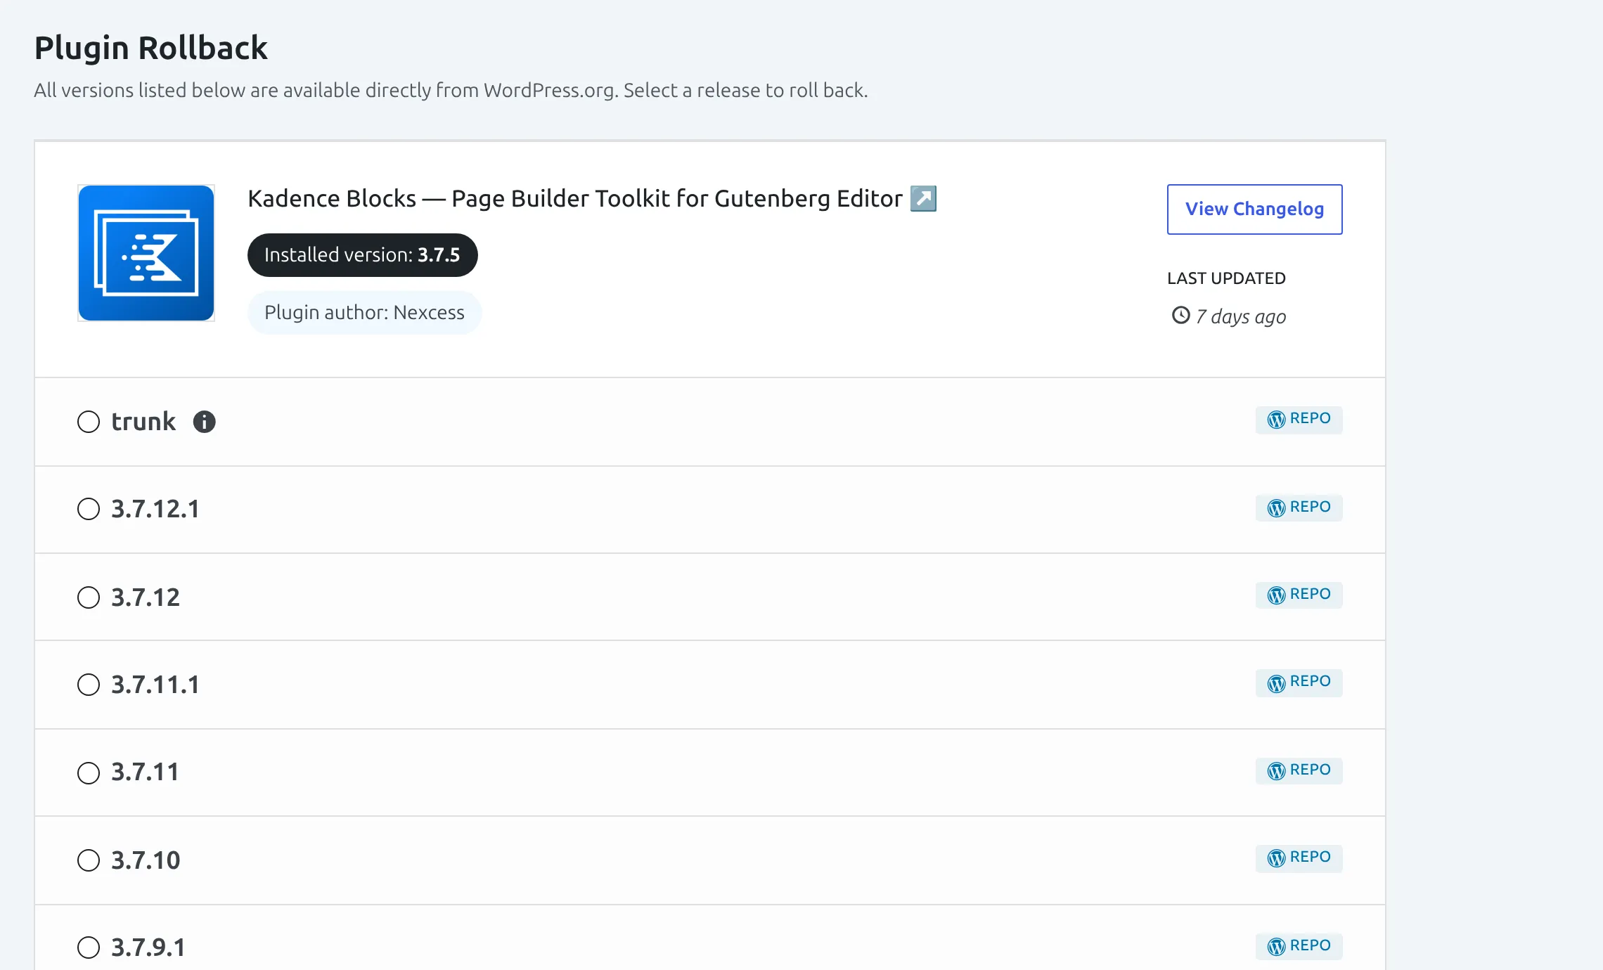Image resolution: width=1603 pixels, height=970 pixels.
Task: Click the 'trunk' version label
Action: [x=143, y=422]
